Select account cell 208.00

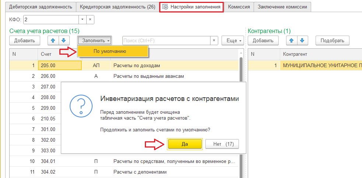(x=50, y=97)
